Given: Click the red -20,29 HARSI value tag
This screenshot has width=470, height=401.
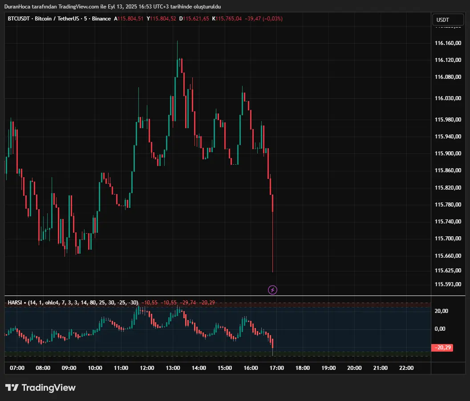Looking at the screenshot, I should pos(442,348).
